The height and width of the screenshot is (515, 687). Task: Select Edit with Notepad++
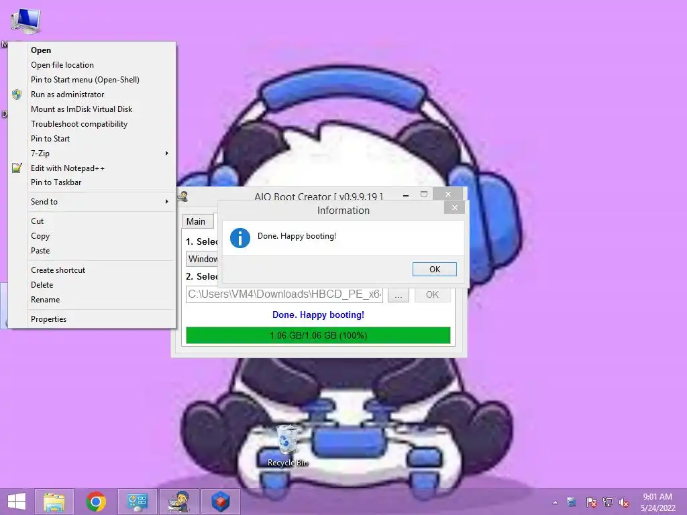click(x=93, y=168)
